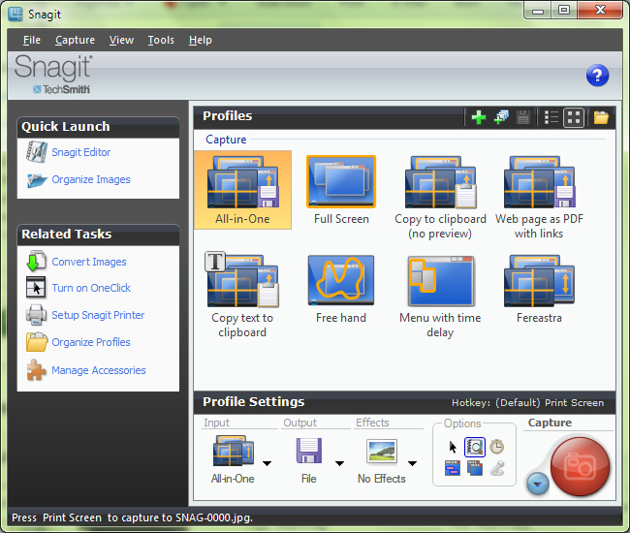
Task: Click the Organize Profiles folder icon in Related Tasks
Action: point(37,342)
